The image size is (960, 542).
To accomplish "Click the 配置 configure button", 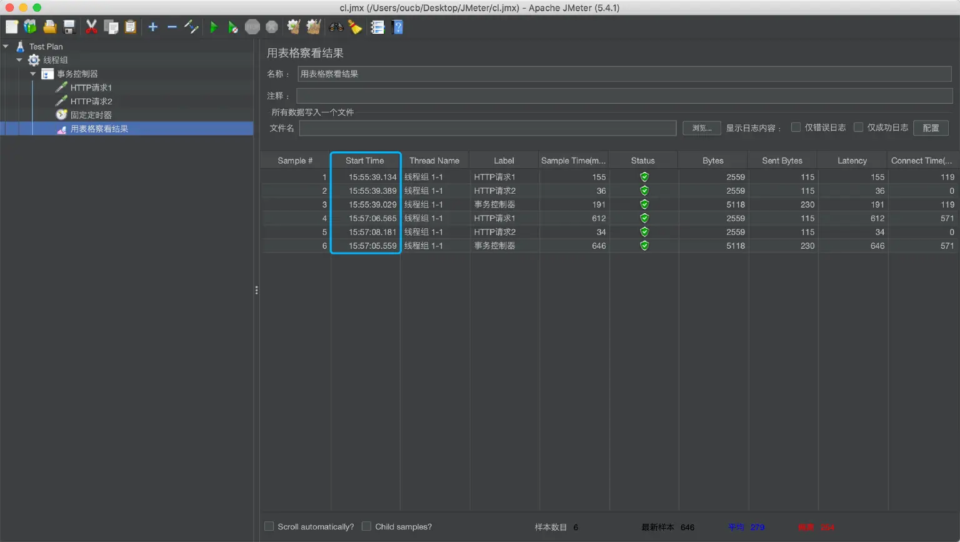I will [x=931, y=128].
